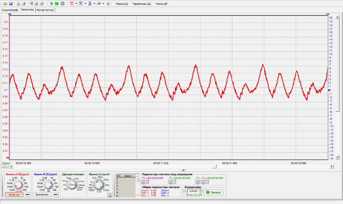
Task: Open dropdown arrow beside blue waveform icon
Action: click(86, 4)
